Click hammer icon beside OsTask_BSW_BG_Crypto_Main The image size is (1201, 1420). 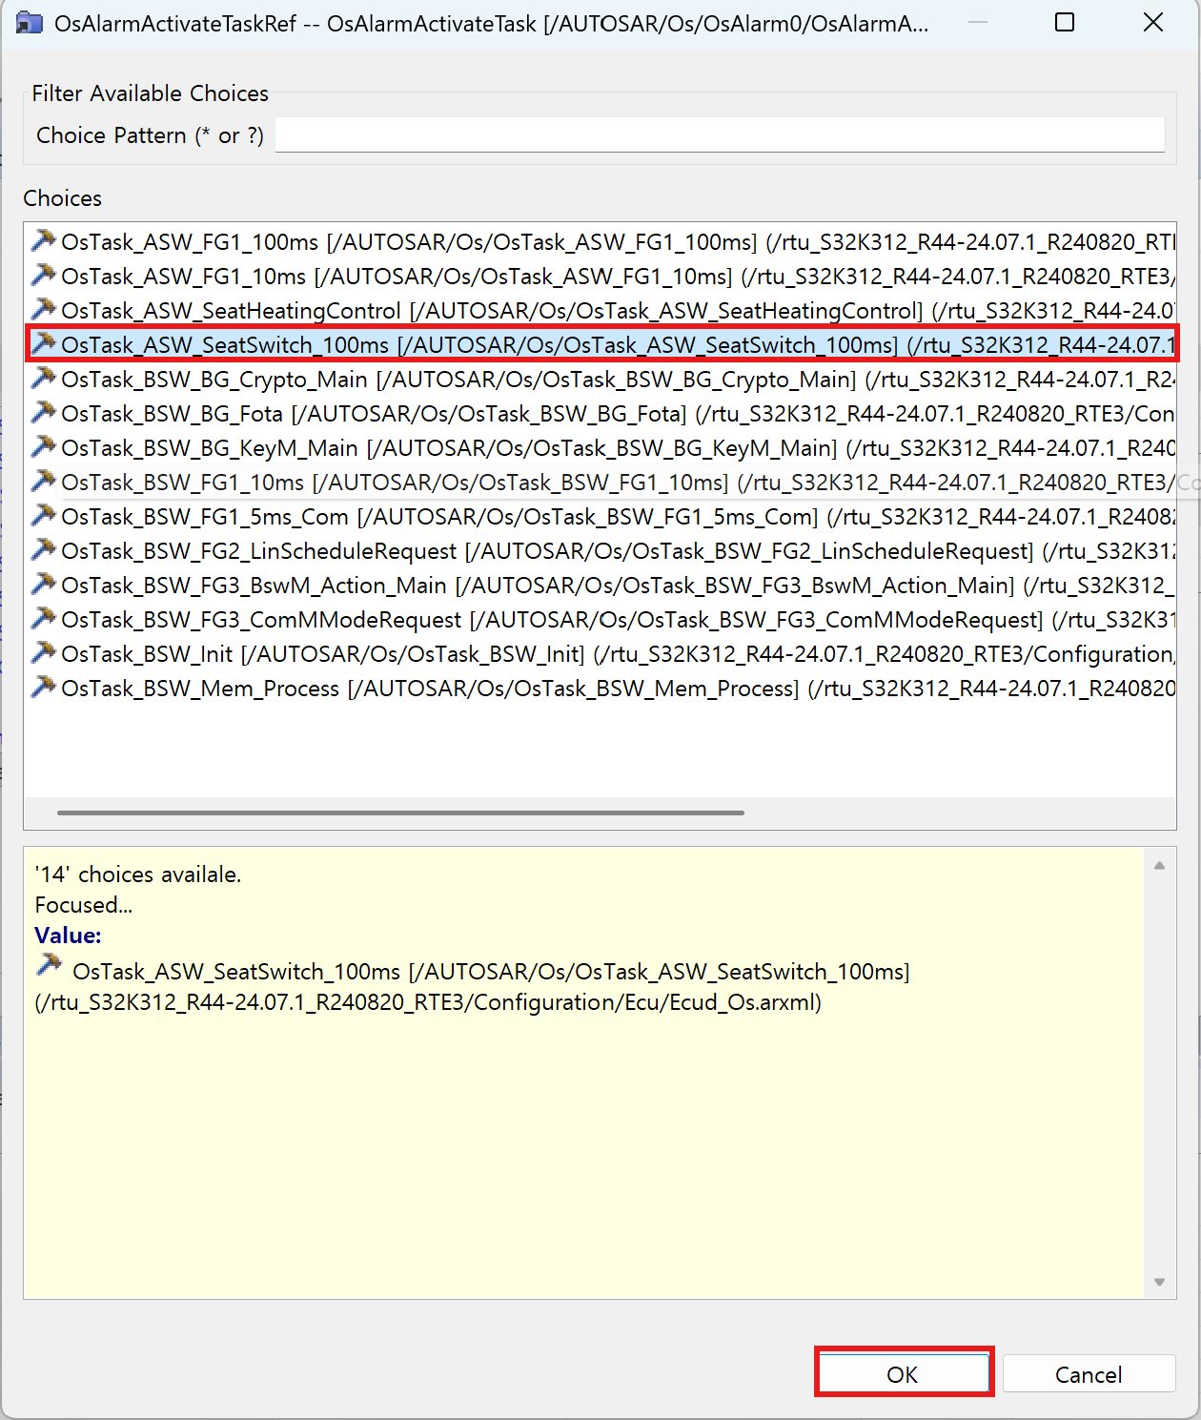(x=43, y=378)
